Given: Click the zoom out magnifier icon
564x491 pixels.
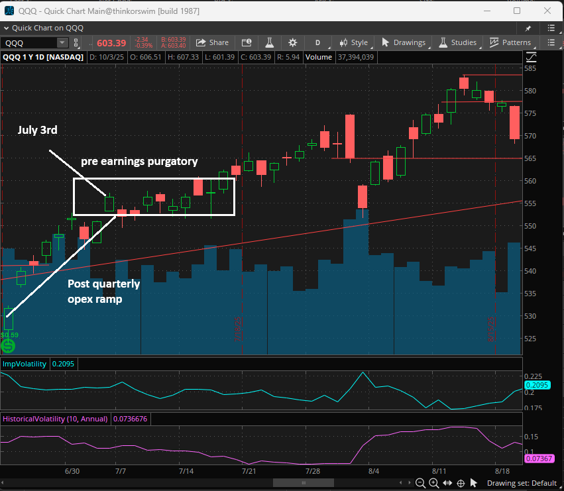Looking at the screenshot, I should (420, 483).
